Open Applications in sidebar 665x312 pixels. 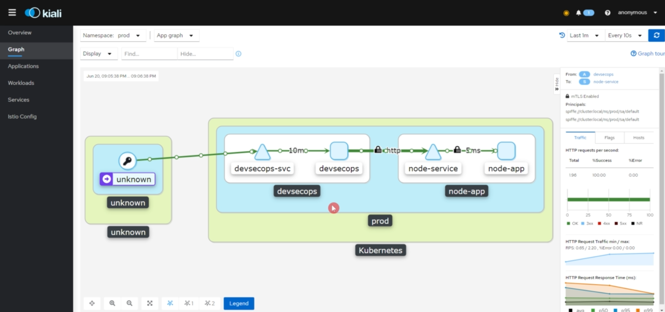click(37, 66)
